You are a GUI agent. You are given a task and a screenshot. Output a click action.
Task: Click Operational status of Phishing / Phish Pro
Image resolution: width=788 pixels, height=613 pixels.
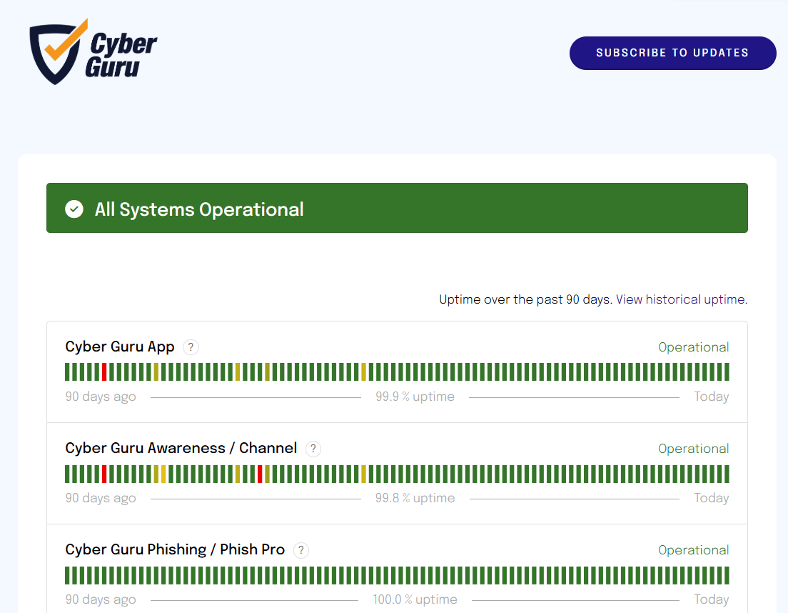pos(694,550)
